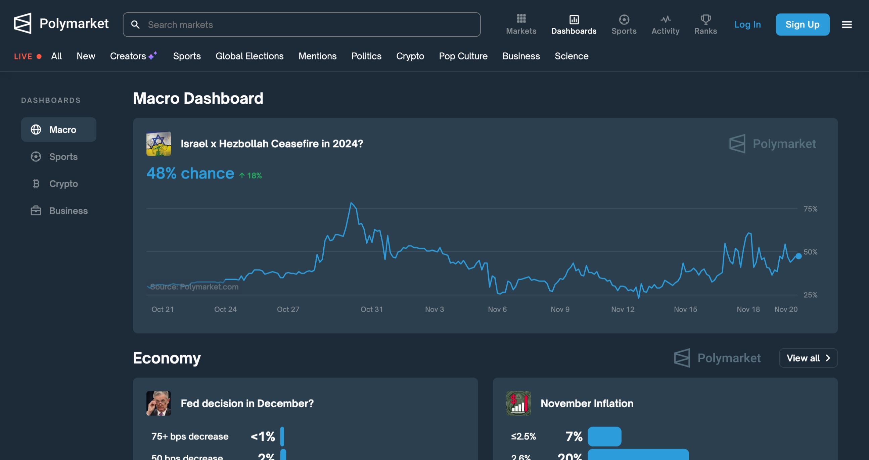Click the Israel Hezbollah market thumbnail
This screenshot has height=460, width=869.
coord(158,144)
